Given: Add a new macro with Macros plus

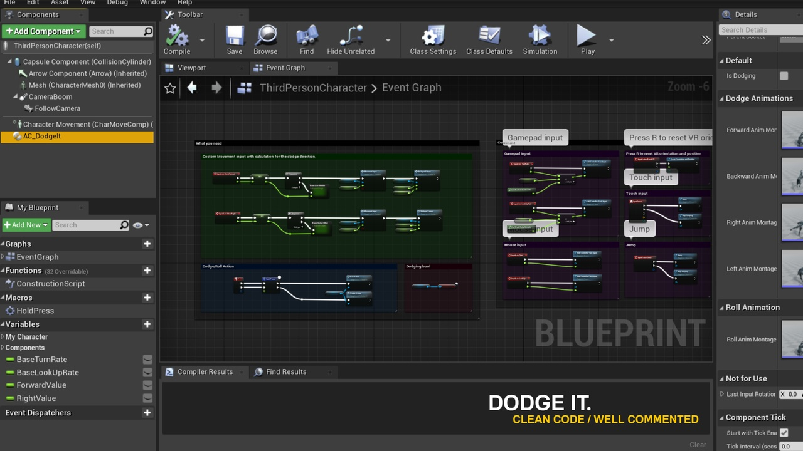Looking at the screenshot, I should tap(147, 298).
